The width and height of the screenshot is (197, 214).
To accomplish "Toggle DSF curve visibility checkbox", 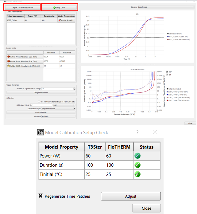I will (x=167, y=72).
